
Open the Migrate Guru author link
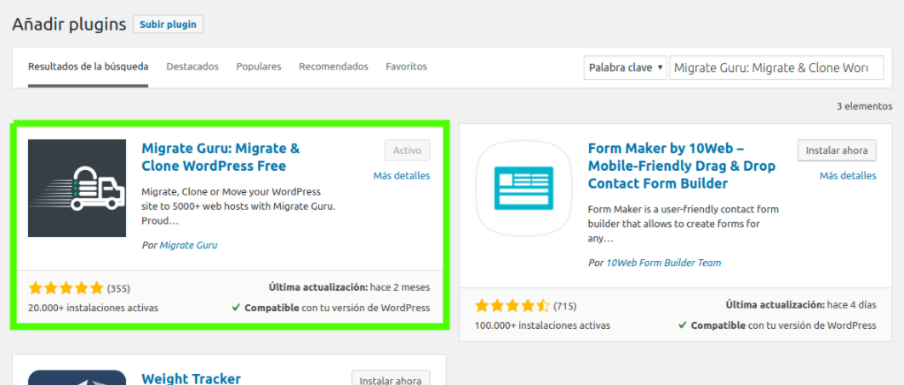(x=188, y=245)
